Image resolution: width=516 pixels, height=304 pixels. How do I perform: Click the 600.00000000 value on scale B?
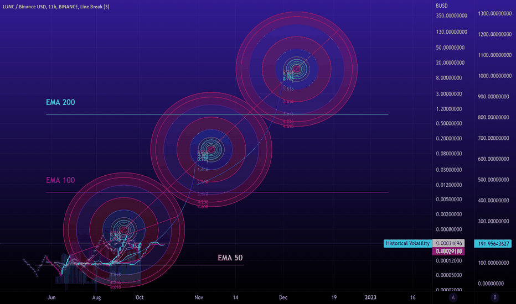(493, 159)
